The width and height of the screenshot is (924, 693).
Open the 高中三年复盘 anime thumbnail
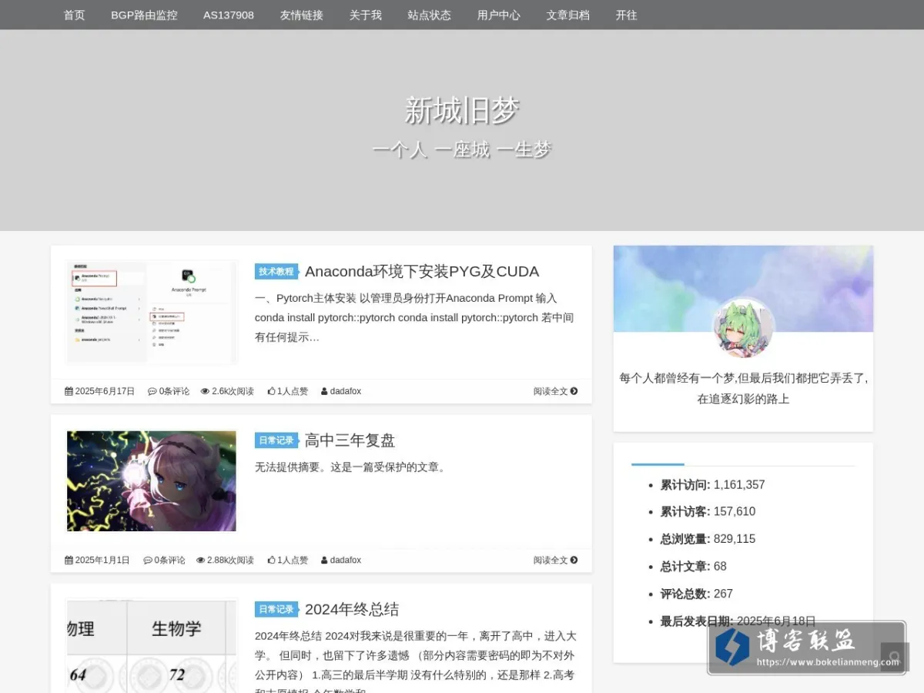tap(152, 481)
